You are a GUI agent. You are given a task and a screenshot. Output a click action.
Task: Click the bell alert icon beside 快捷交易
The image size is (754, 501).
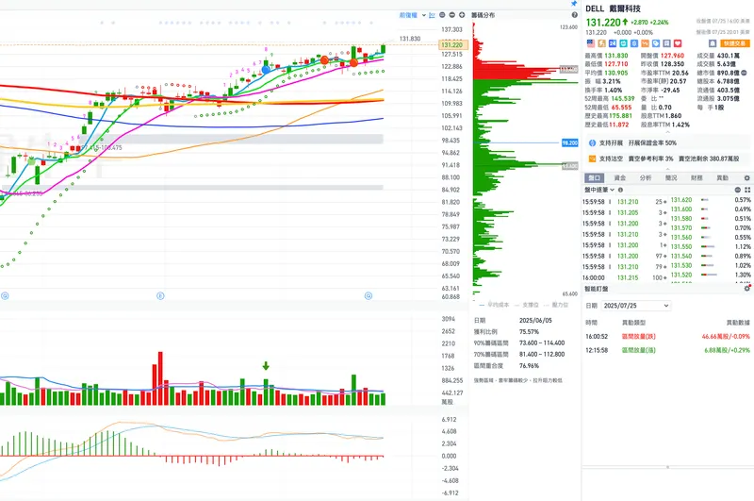tap(713, 43)
